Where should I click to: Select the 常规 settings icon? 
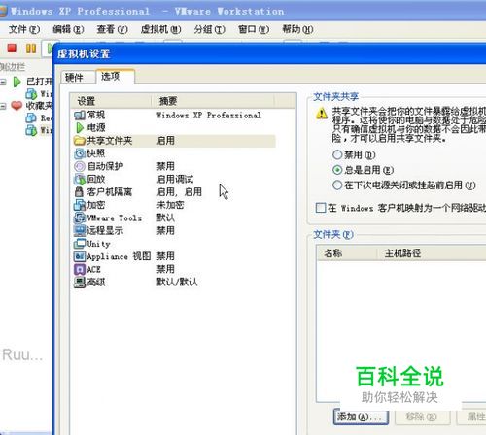[x=80, y=115]
